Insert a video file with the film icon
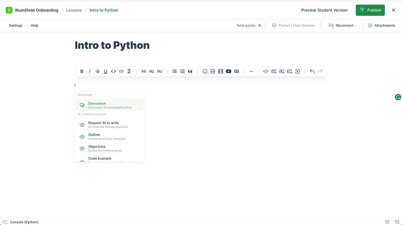Image resolution: width=402 pixels, height=225 pixels. [x=221, y=71]
